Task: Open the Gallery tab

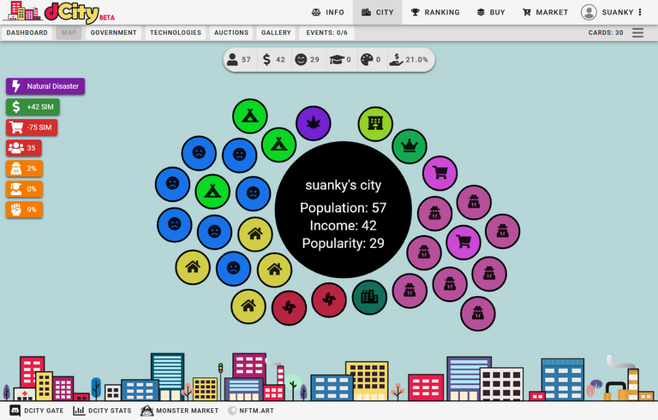Action: pos(276,33)
